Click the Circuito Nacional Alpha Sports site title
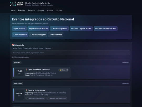The width and height of the screenshot is (142, 107). pos(37,3)
